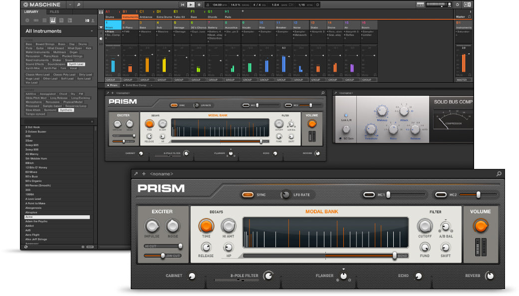Screen dimensions: 519x296
Task: Select the Synth Lead type tag
Action: [76, 64]
